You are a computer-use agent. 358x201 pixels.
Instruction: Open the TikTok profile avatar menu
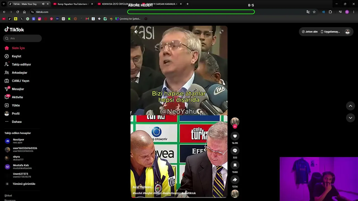[348, 32]
